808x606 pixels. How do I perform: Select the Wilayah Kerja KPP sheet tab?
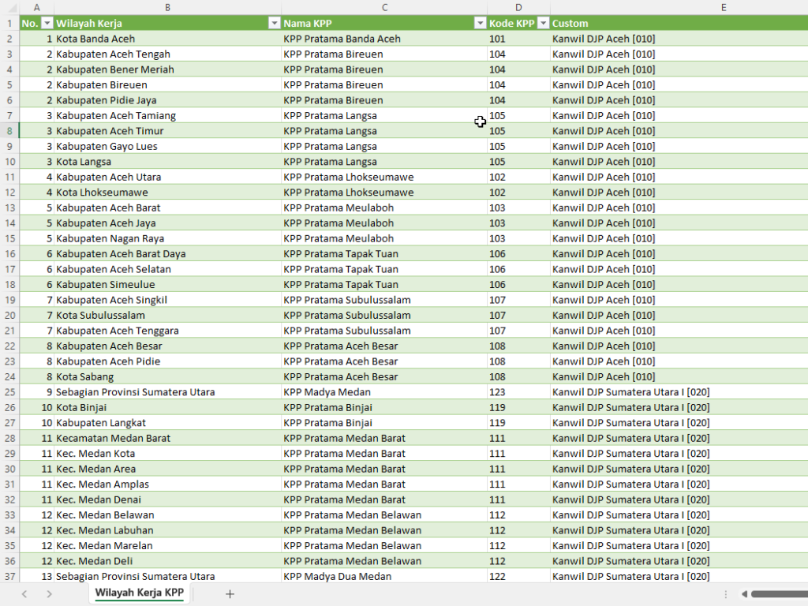tap(139, 592)
